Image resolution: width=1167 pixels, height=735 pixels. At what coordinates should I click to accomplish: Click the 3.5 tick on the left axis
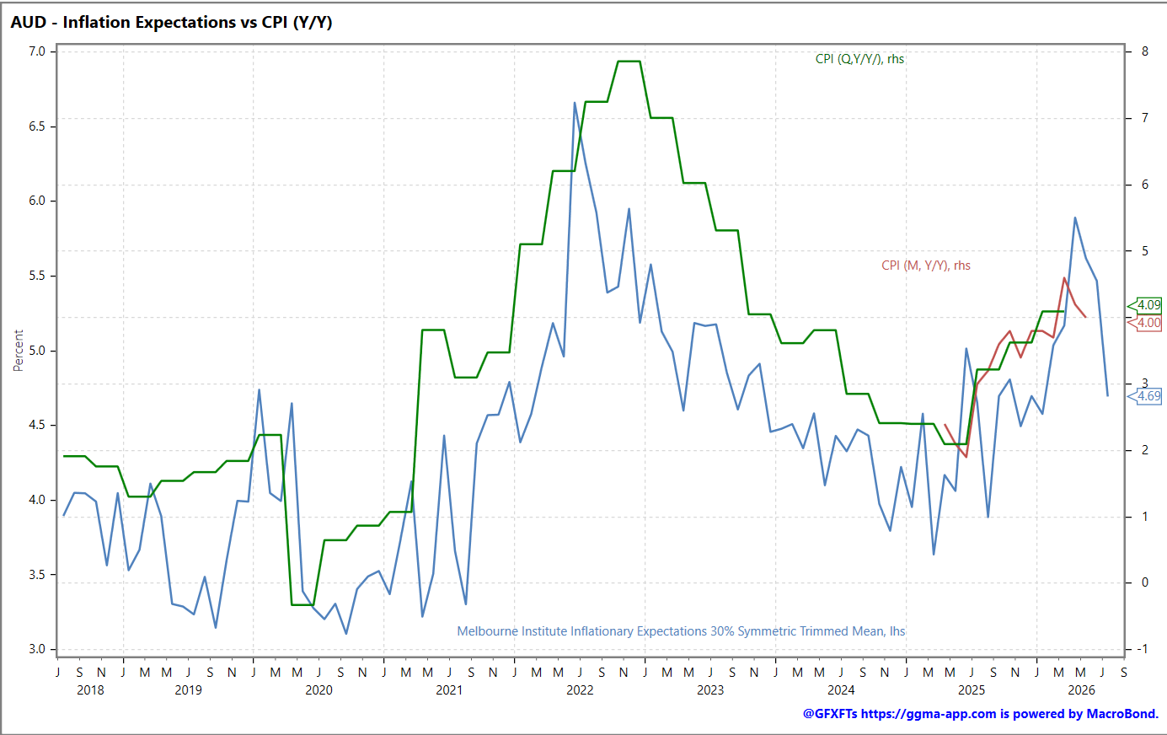(x=37, y=575)
